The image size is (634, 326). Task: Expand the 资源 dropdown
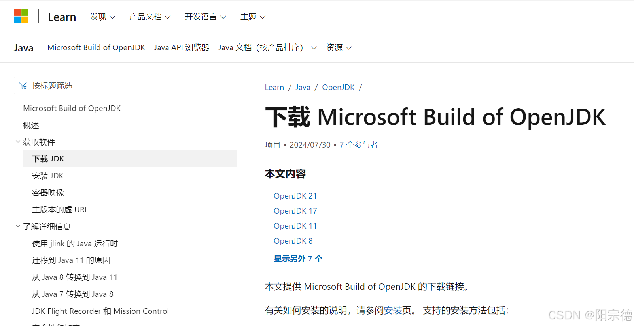[339, 47]
